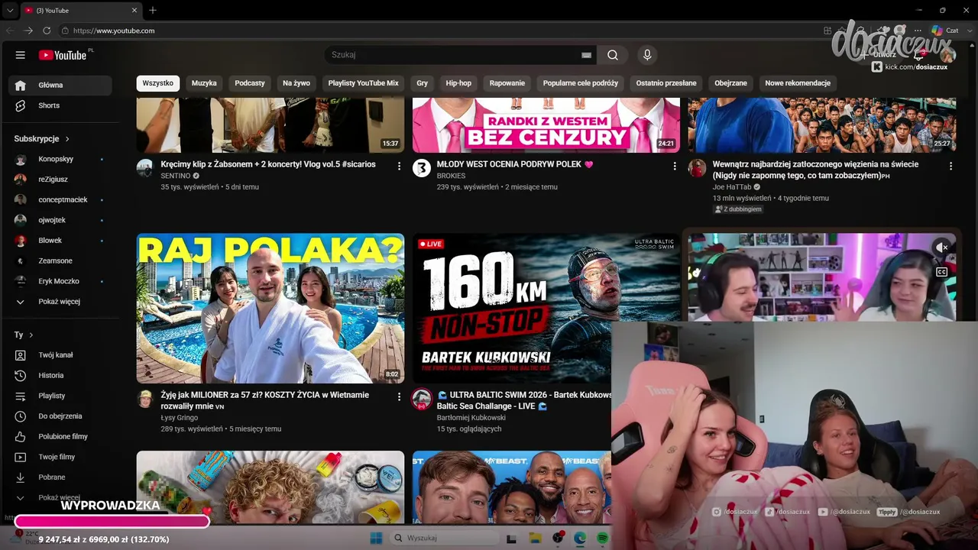The image size is (978, 550).
Task: Open the on-screen keyboard in search box
Action: (586, 55)
